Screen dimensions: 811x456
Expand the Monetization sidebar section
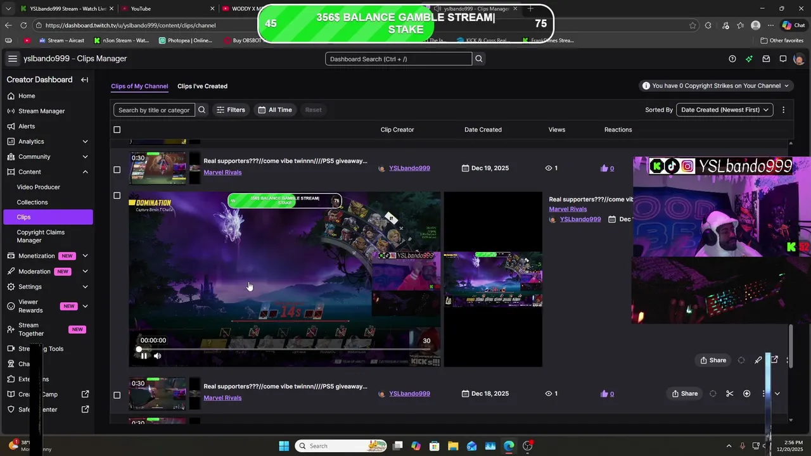click(x=85, y=256)
